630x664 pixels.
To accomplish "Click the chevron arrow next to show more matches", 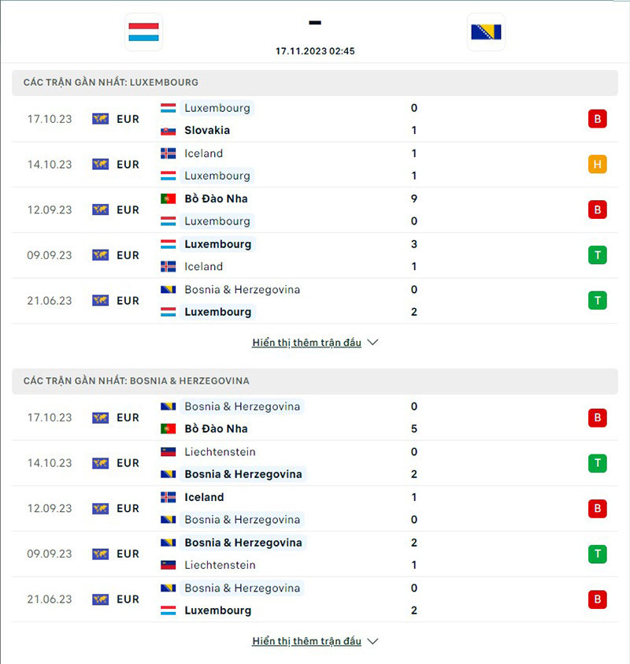I will pos(372,342).
